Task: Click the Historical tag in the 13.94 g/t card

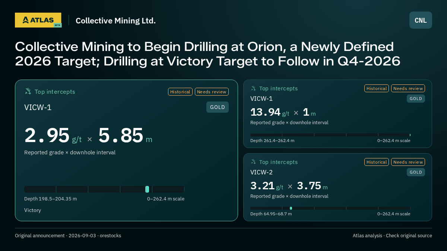Action: [x=377, y=89]
